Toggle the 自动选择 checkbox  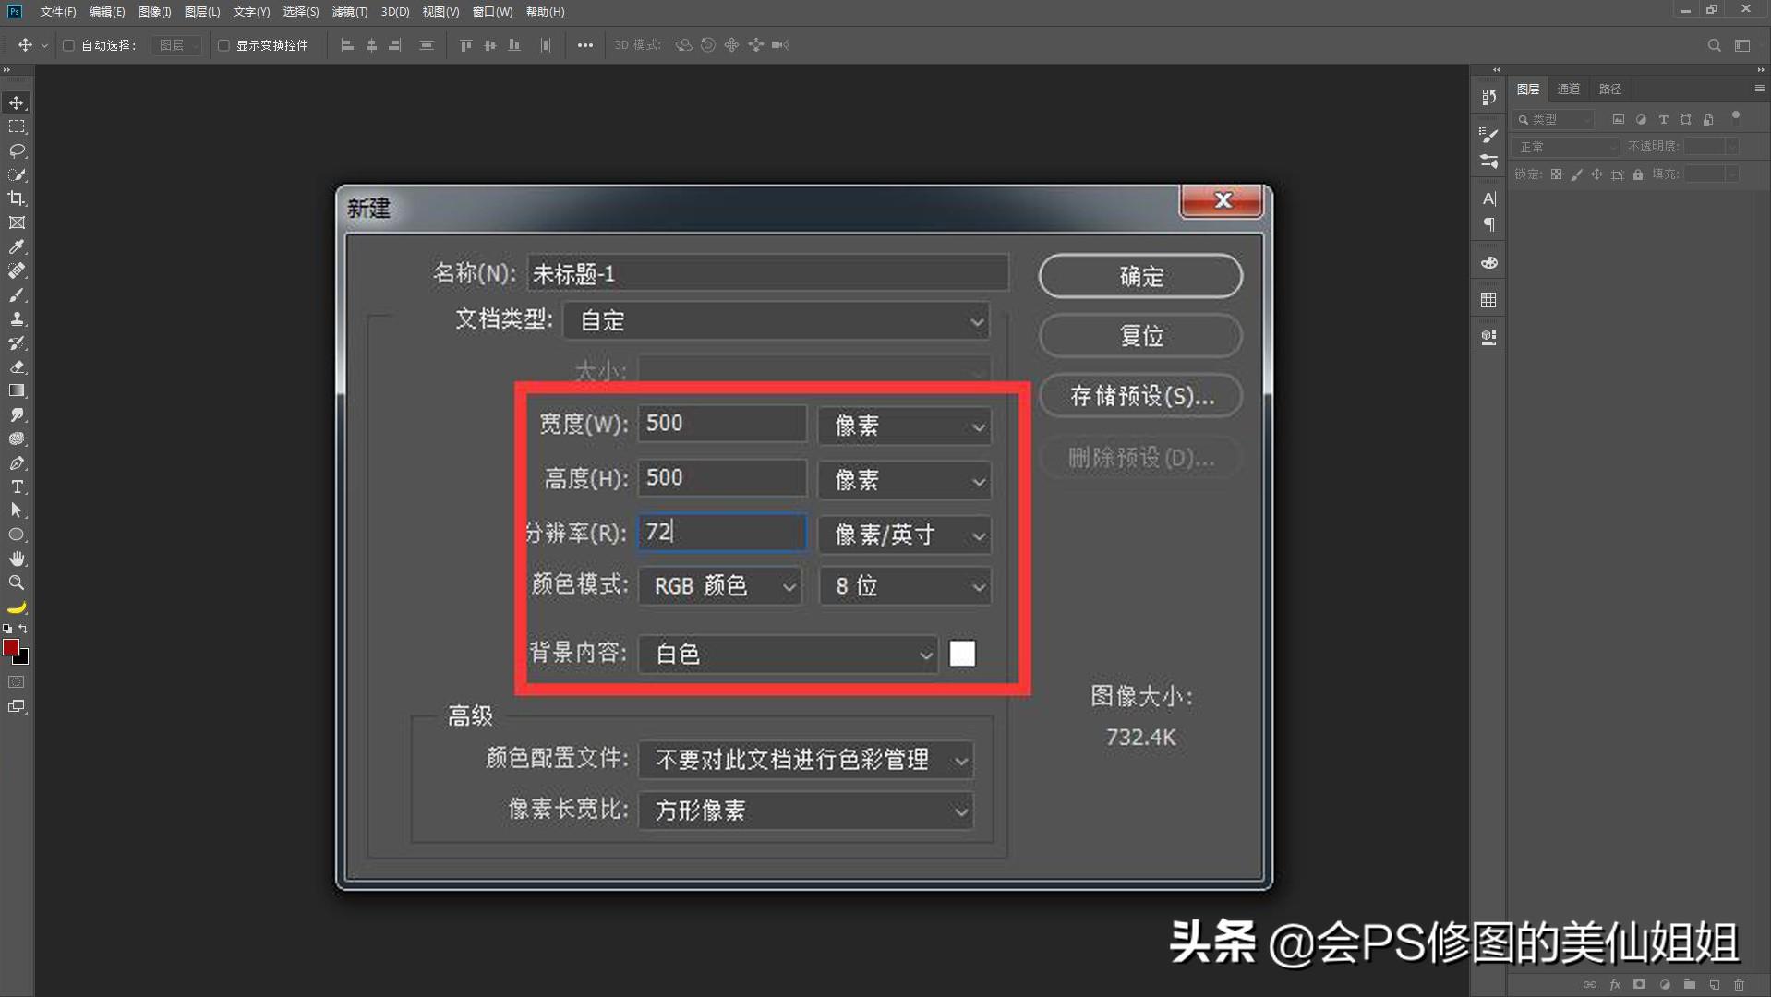(x=68, y=45)
